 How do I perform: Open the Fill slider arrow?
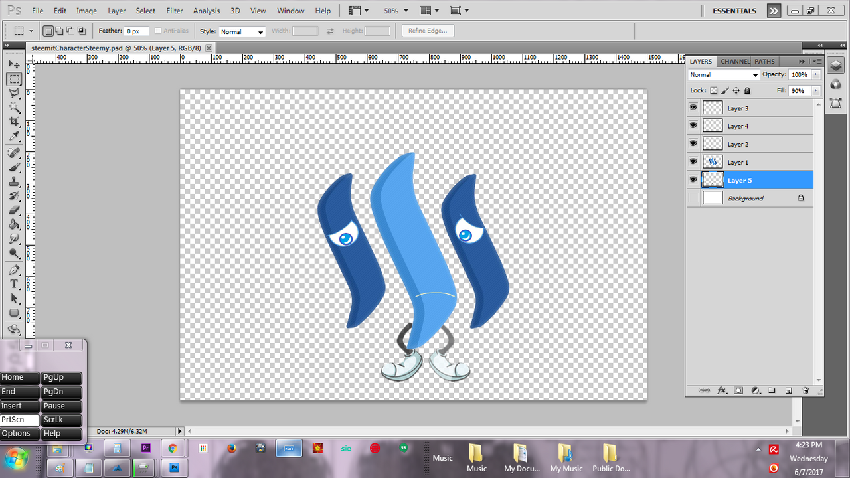coord(817,90)
